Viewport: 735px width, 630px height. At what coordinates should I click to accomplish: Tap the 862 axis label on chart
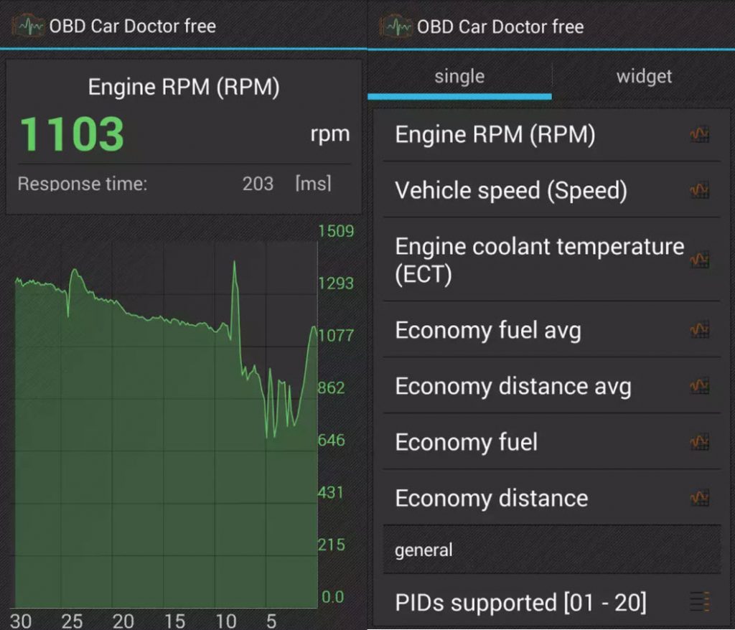click(x=331, y=388)
